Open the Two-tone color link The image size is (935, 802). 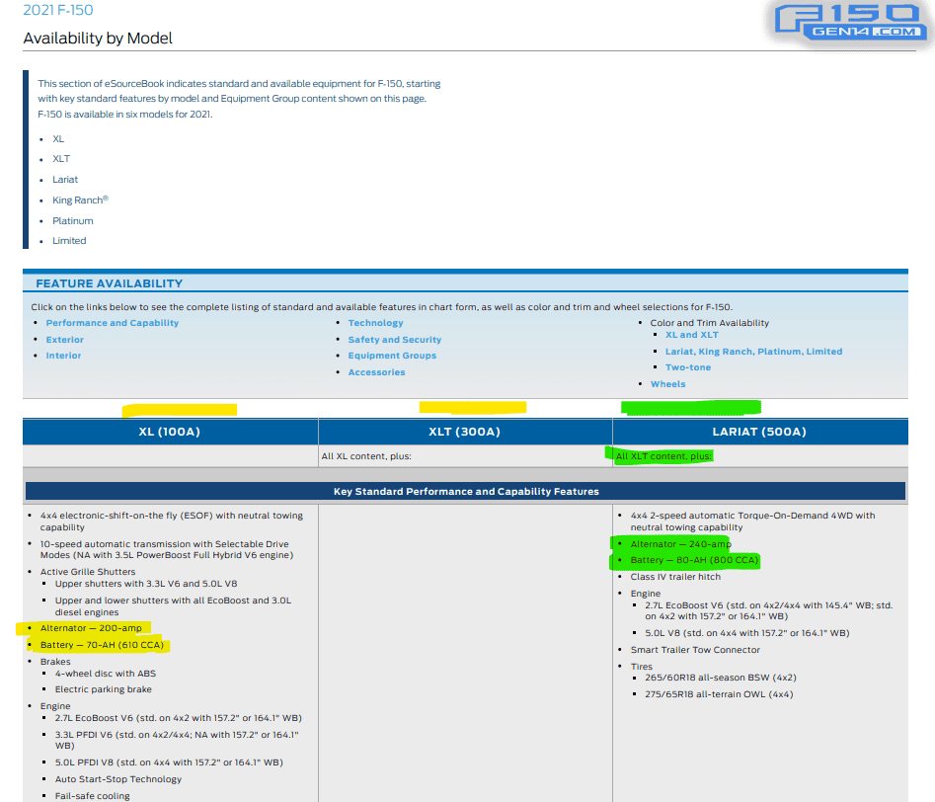point(688,367)
